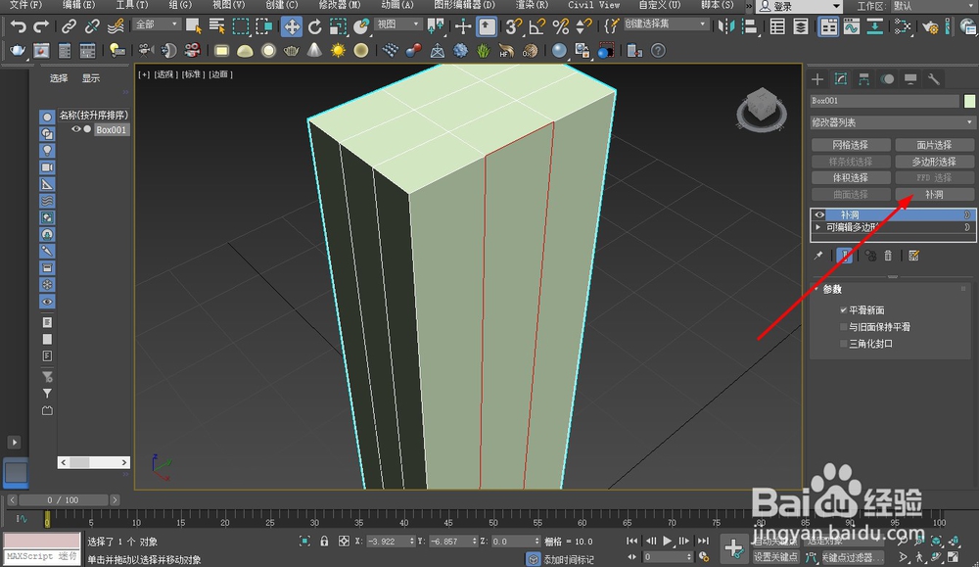Switch to the Hierarchy panel tab
The width and height of the screenshot is (979, 567).
click(x=864, y=79)
